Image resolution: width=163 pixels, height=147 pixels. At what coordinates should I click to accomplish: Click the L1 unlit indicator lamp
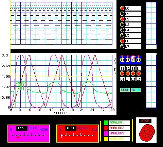pyautogui.click(x=122, y=14)
